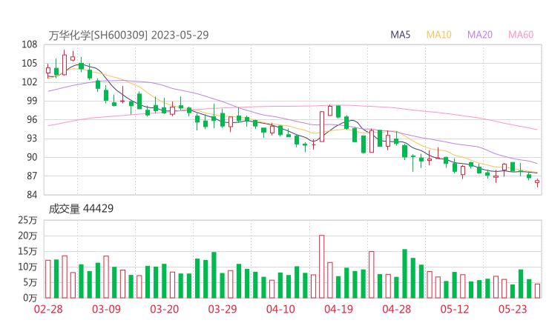Click the 04-19 date label
Screen dimensions: 549x326
tap(338, 309)
